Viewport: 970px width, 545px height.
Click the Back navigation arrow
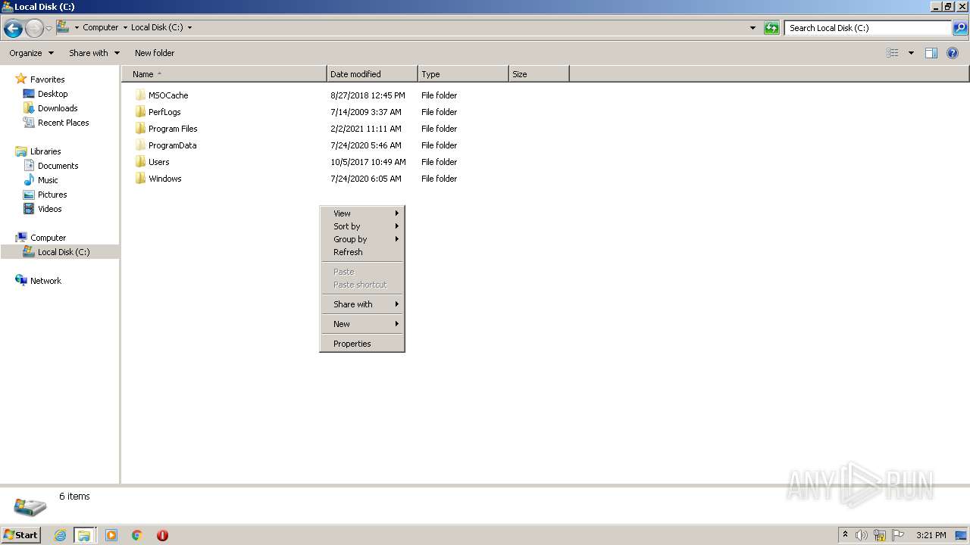[13, 29]
